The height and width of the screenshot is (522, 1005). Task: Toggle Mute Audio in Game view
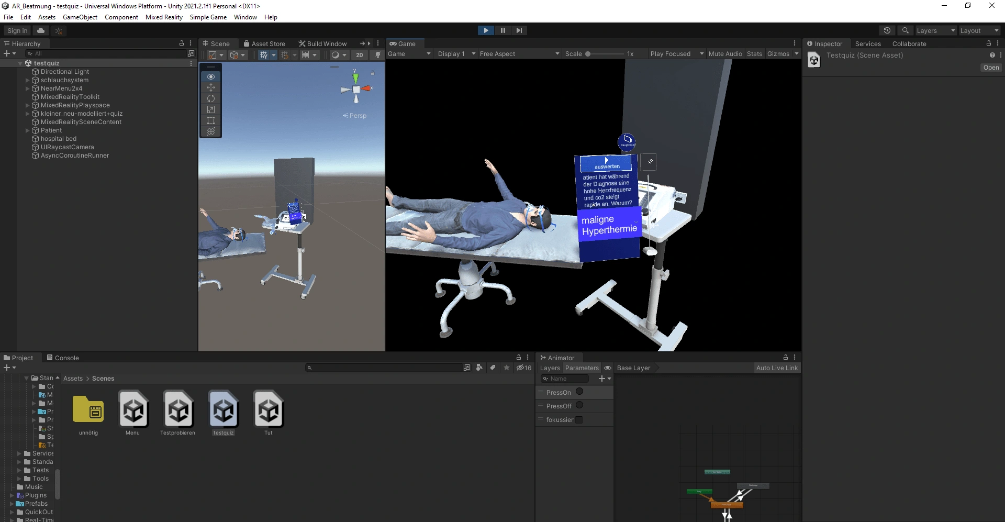click(725, 53)
